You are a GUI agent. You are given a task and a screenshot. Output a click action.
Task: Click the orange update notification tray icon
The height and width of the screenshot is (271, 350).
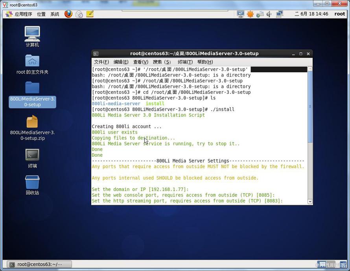250,14
